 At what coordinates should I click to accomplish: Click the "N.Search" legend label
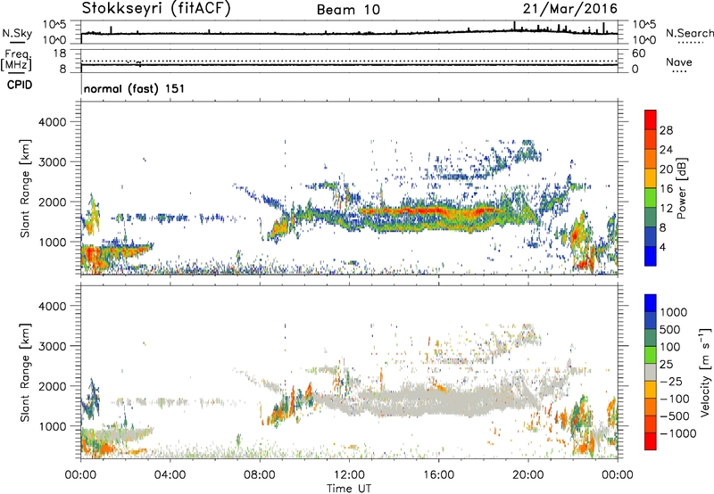[x=689, y=33]
